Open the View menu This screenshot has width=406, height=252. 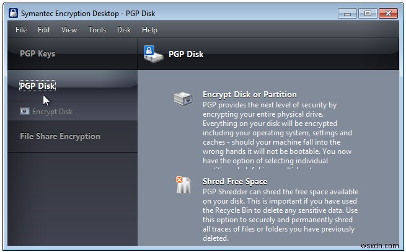[x=69, y=30]
